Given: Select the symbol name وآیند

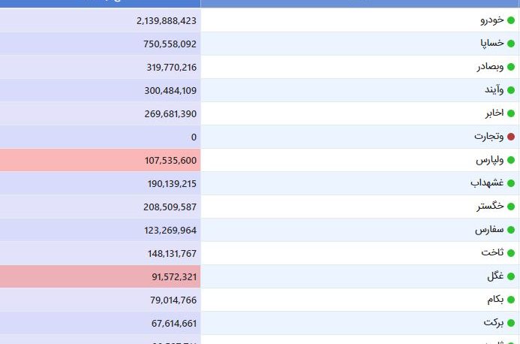Looking at the screenshot, I should click(494, 89).
